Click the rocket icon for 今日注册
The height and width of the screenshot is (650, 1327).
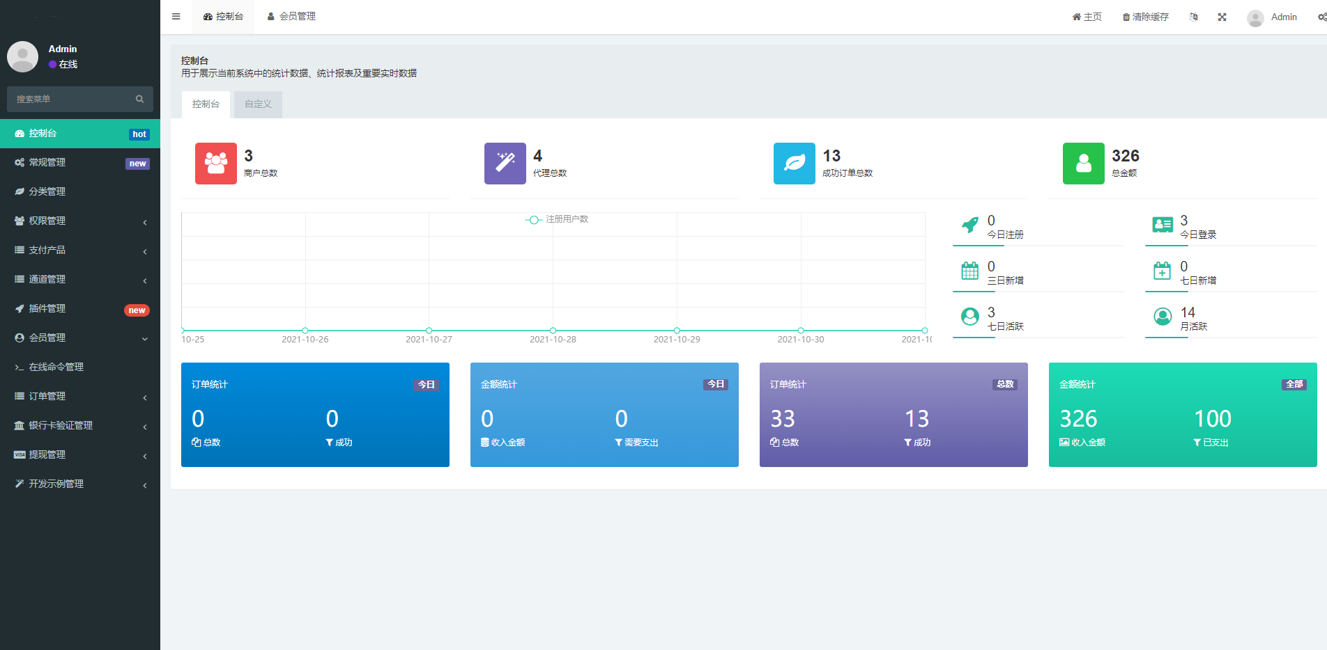tap(969, 225)
